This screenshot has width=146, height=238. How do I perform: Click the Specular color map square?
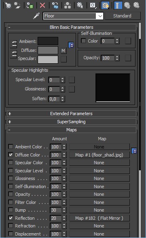point(63,59)
